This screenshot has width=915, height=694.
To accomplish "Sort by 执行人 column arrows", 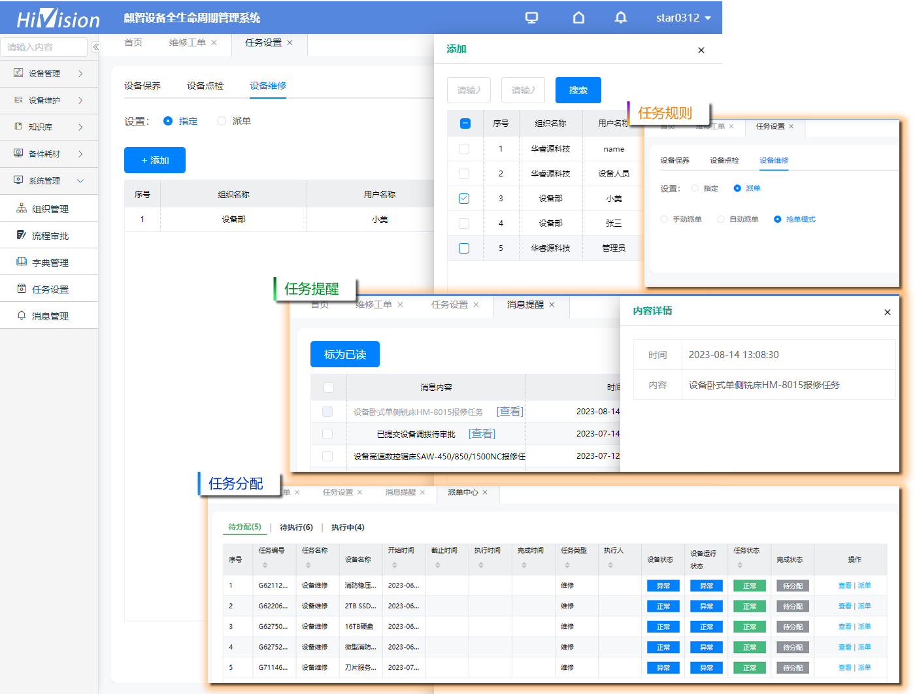I will pyautogui.click(x=610, y=565).
